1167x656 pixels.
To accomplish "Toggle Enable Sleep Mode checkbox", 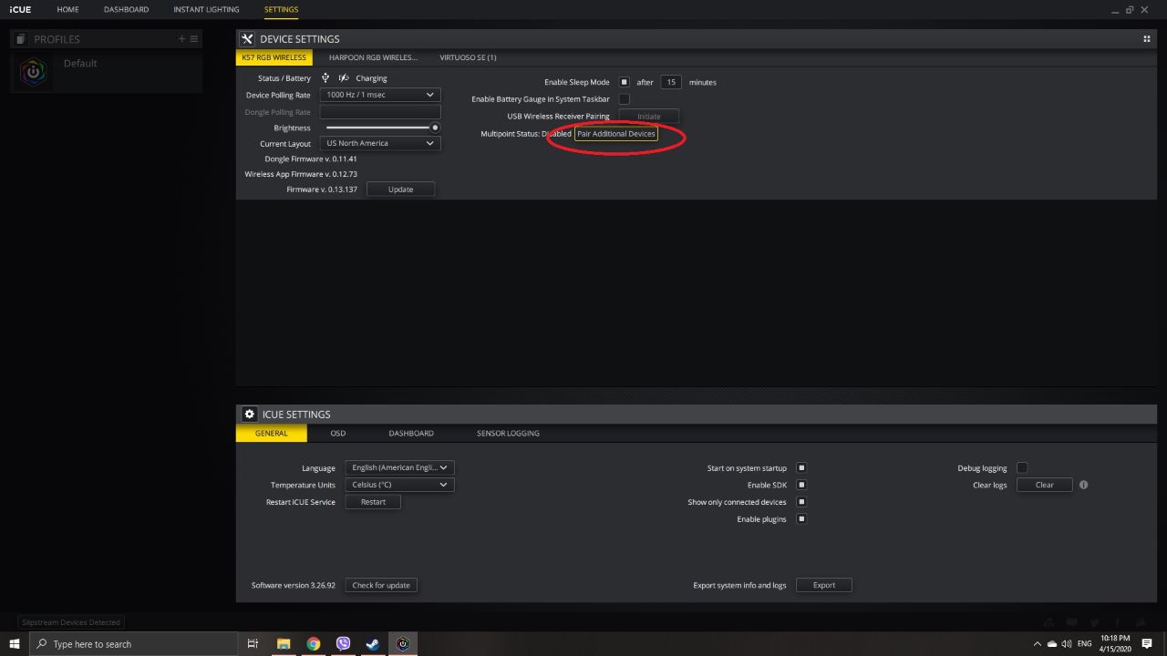I will tap(625, 82).
